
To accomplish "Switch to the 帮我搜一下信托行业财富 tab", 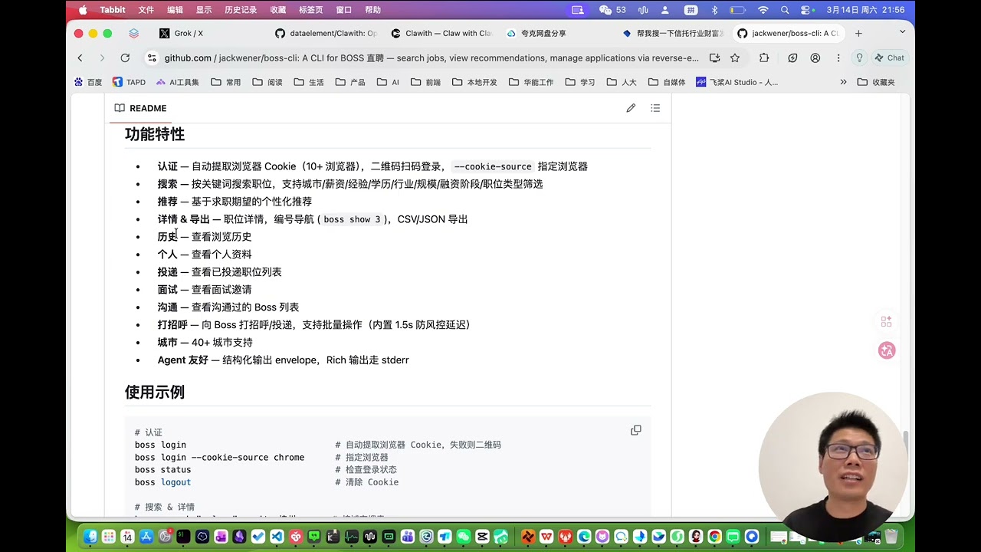I will pyautogui.click(x=673, y=33).
